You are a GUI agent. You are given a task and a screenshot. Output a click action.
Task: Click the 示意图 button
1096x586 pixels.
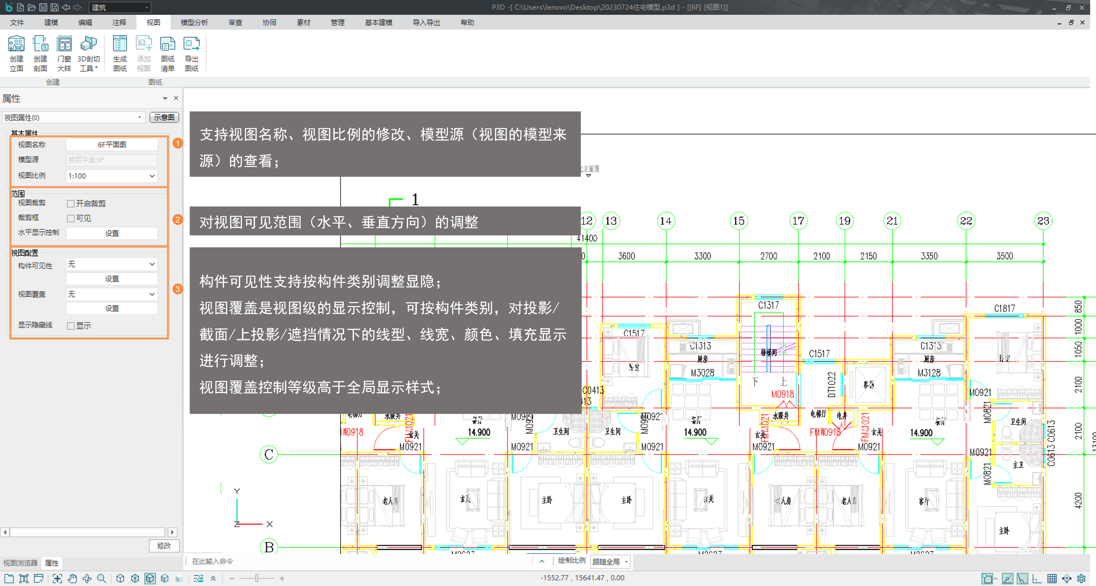tap(164, 117)
